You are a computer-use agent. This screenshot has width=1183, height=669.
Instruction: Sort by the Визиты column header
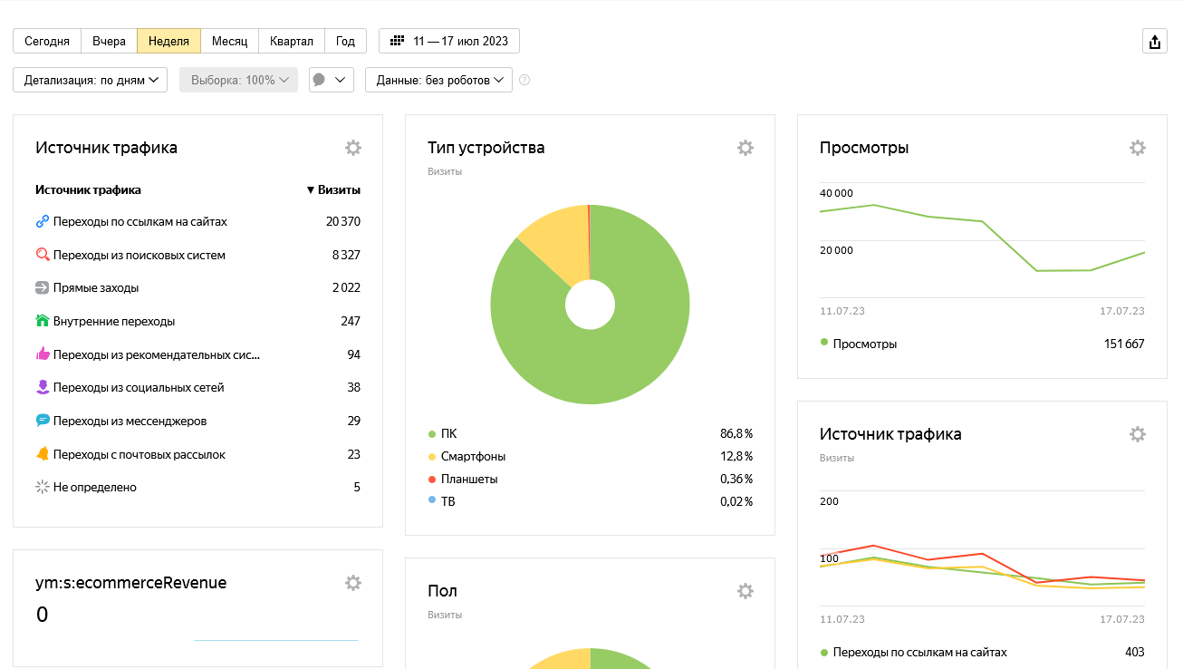[x=333, y=189]
